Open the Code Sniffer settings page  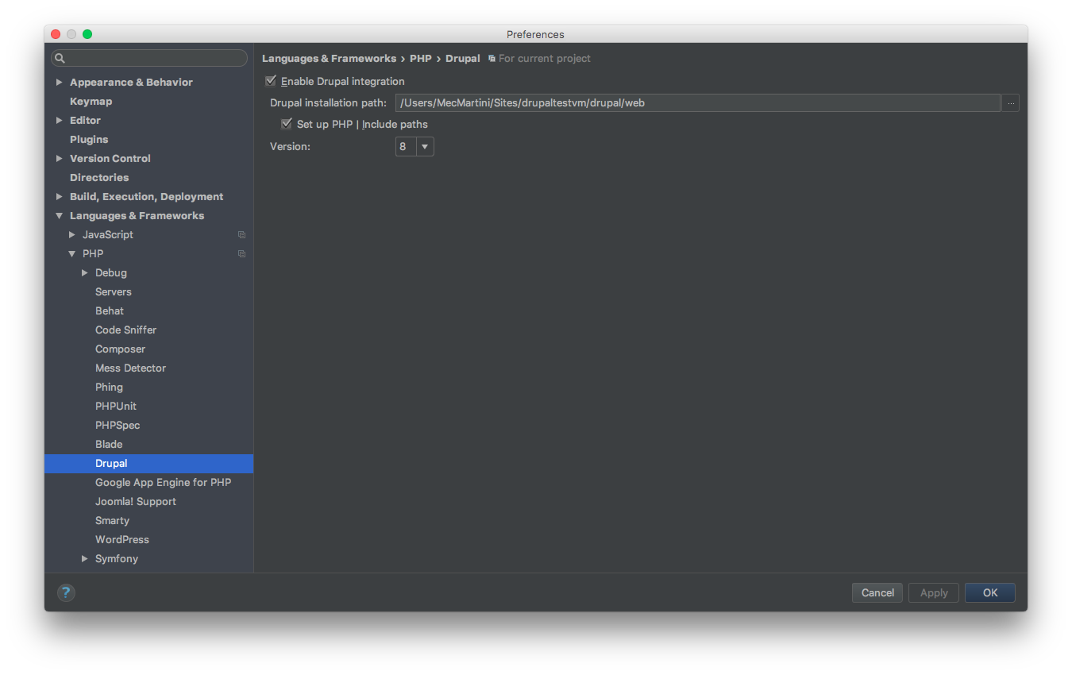tap(125, 330)
